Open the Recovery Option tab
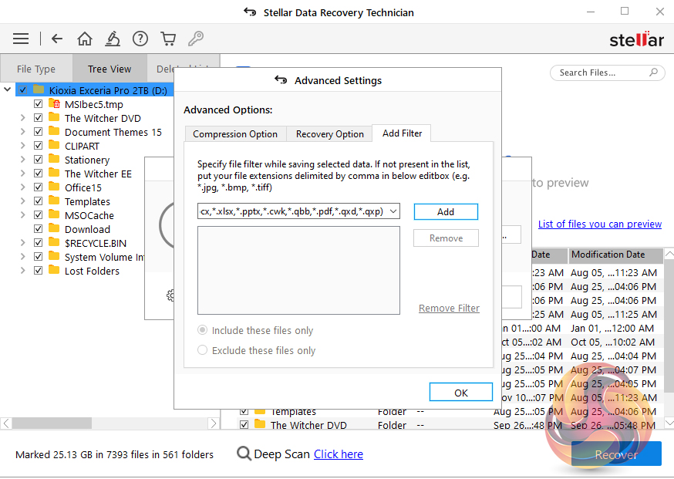The height and width of the screenshot is (479, 674). pyautogui.click(x=330, y=133)
